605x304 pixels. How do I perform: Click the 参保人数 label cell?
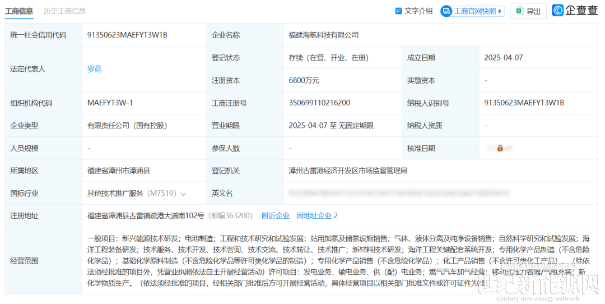[245, 148]
